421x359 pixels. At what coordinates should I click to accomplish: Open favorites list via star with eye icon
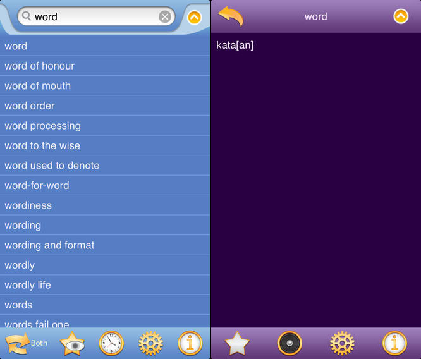point(72,344)
